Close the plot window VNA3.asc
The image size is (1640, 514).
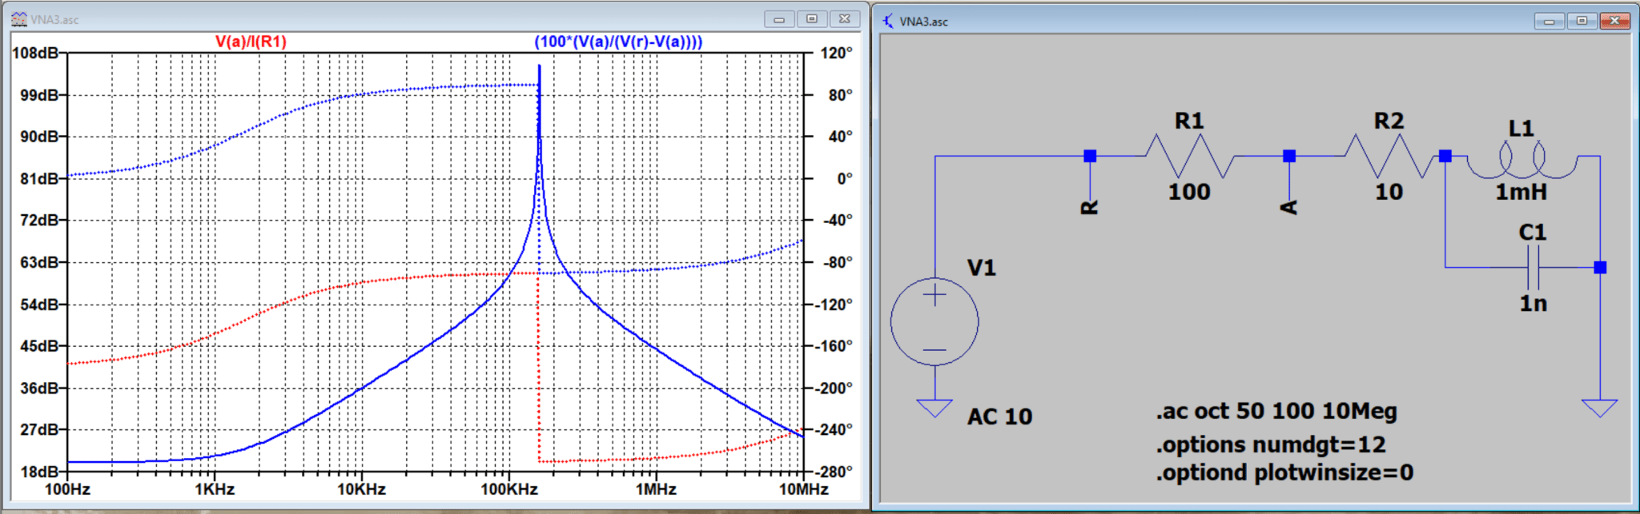click(x=845, y=18)
